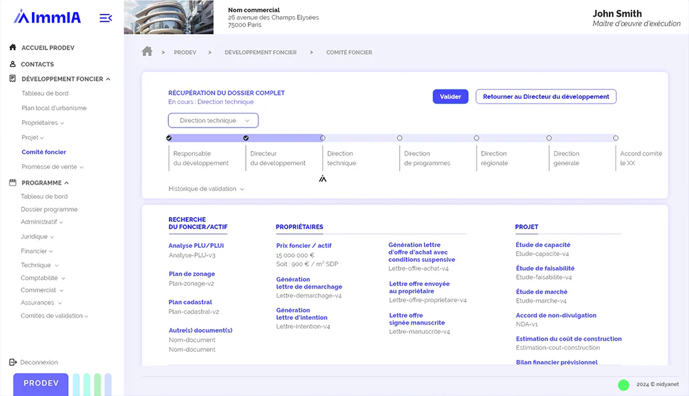Collapse the sidebar with the menu toggle icon
Image resolution: width=689 pixels, height=396 pixels.
pyautogui.click(x=105, y=18)
